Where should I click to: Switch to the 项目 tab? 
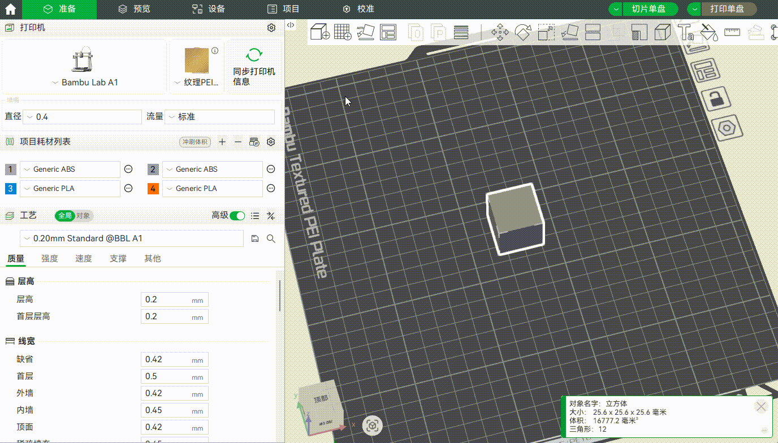tap(283, 9)
